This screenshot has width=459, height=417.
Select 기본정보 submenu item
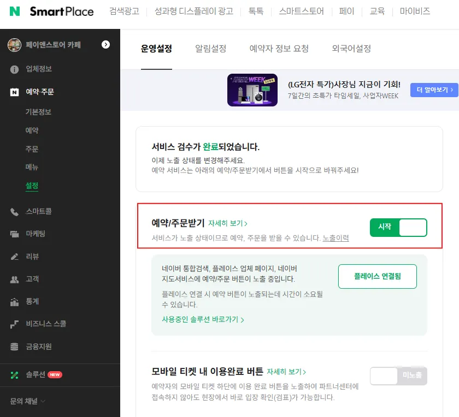[x=38, y=112]
